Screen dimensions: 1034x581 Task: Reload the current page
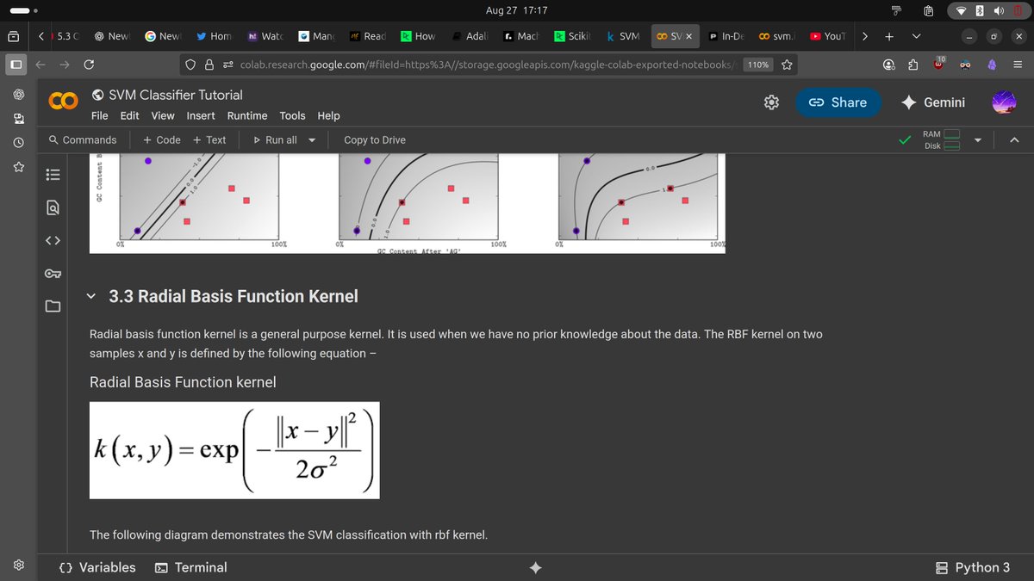89,65
